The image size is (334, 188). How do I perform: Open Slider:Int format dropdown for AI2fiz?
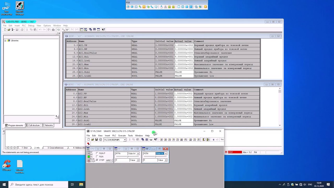coord(166,154)
